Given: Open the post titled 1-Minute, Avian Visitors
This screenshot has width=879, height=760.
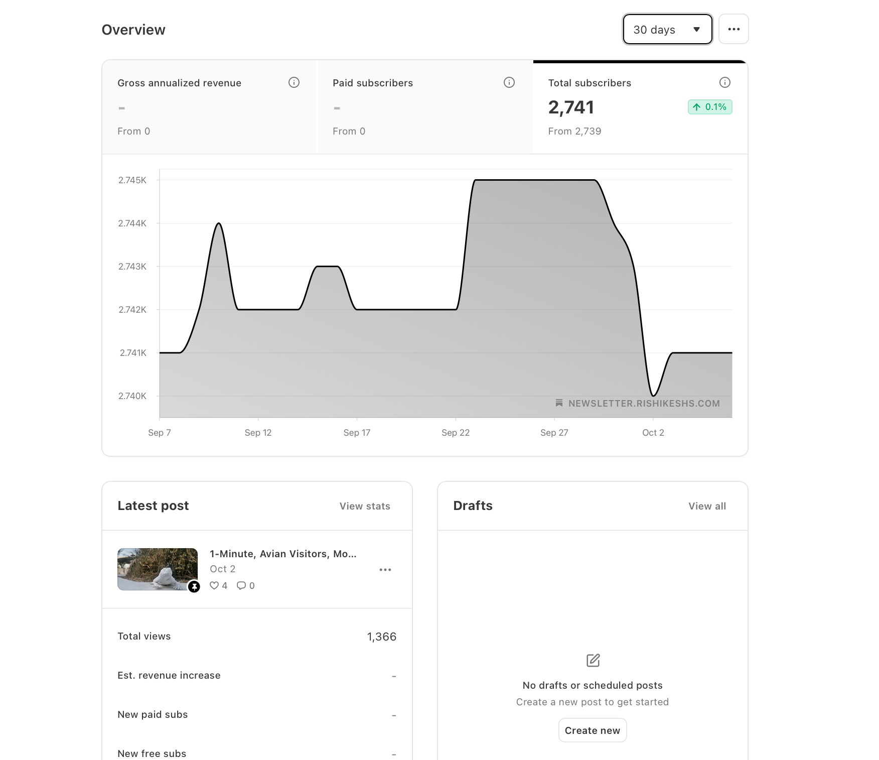Looking at the screenshot, I should 283,554.
